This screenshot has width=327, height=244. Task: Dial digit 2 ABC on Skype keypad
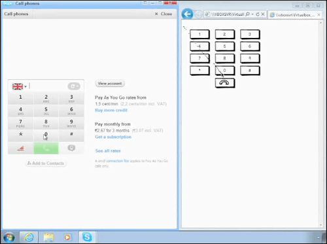click(x=46, y=98)
